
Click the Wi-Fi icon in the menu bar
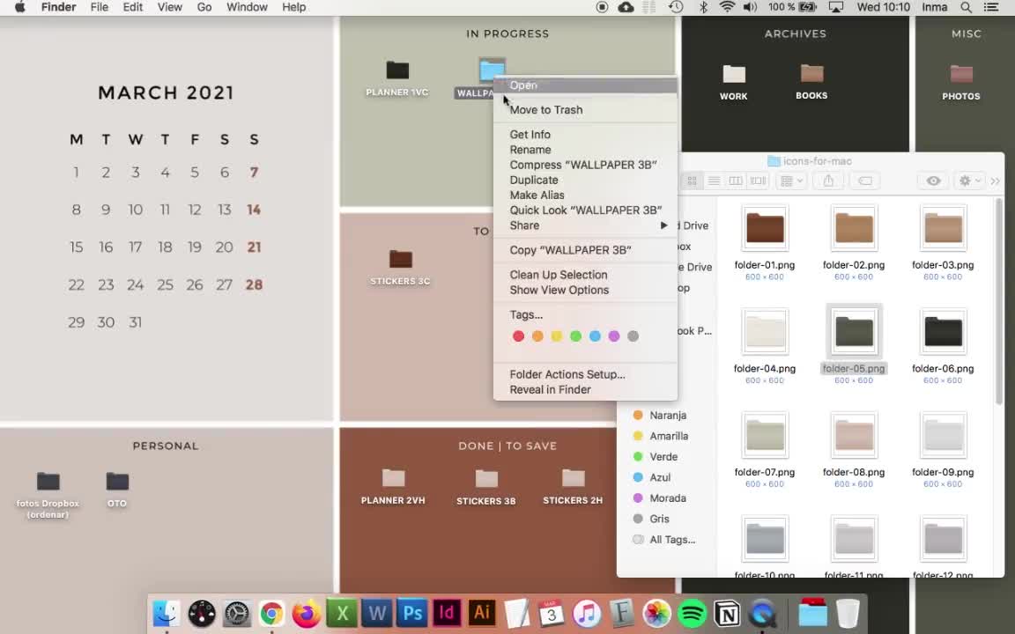click(x=727, y=7)
